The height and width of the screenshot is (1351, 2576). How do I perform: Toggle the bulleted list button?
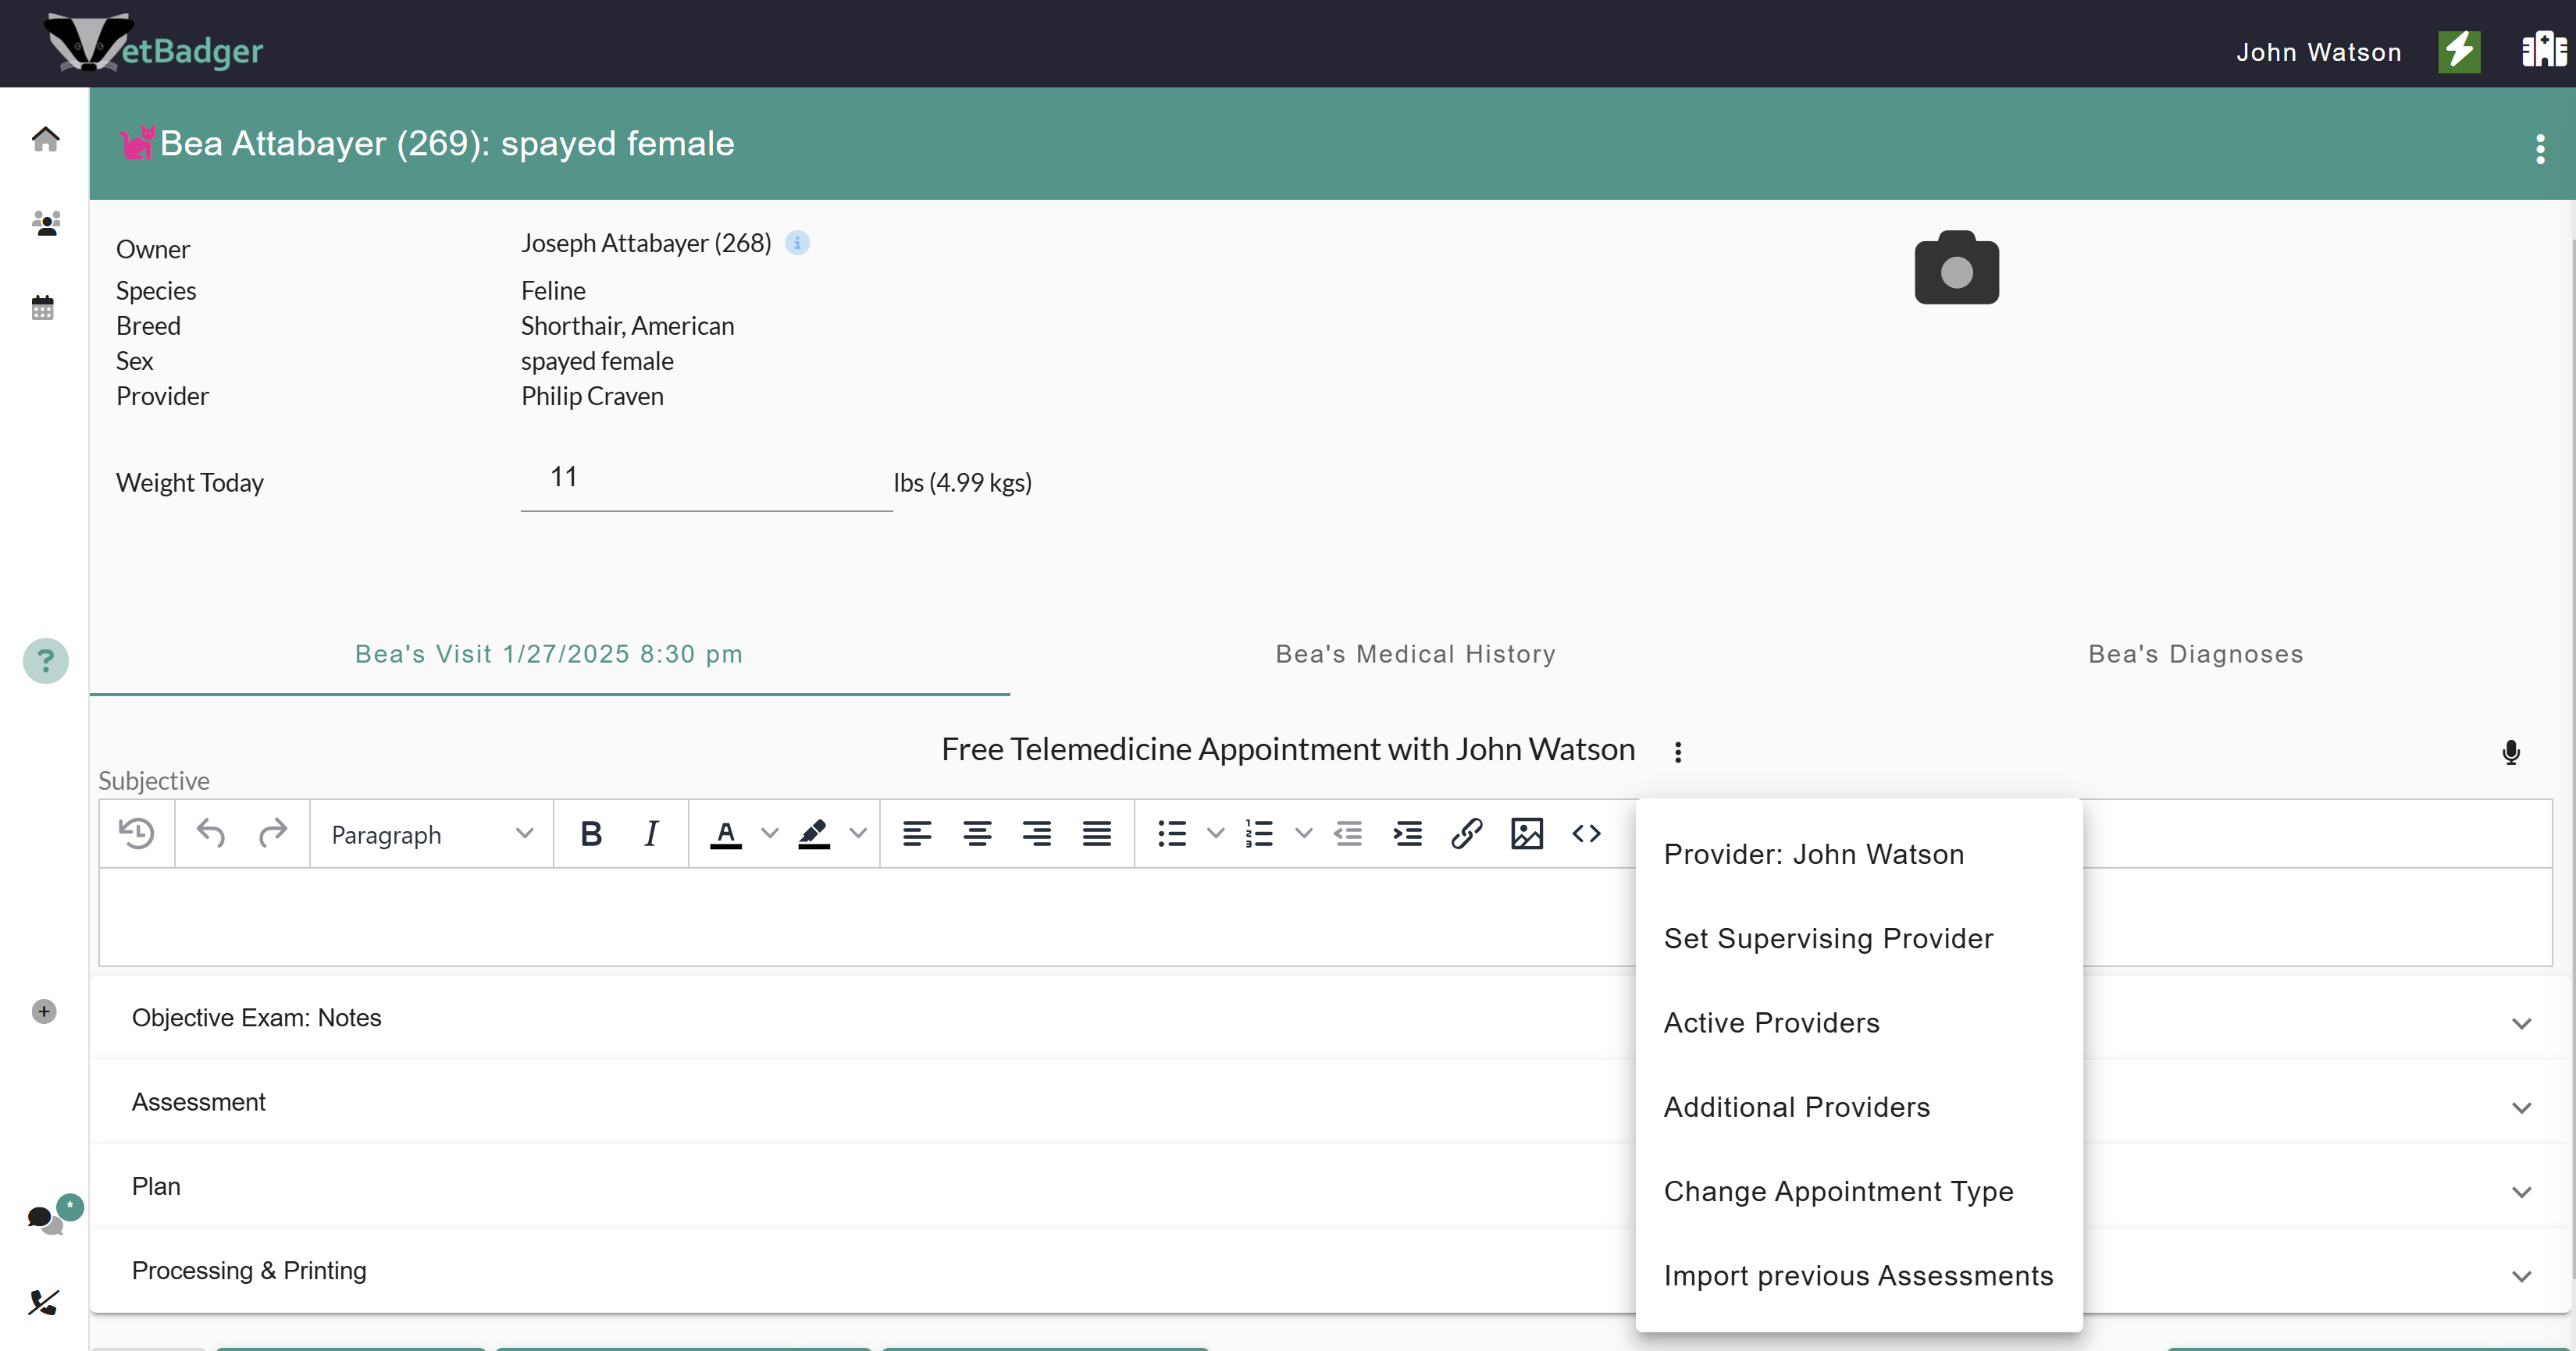coord(1171,834)
